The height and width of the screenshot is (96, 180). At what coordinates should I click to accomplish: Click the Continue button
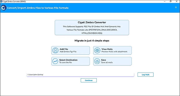coord(89,80)
